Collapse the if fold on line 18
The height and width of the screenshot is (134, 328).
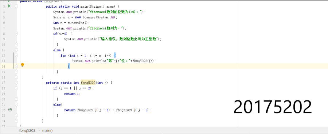(16, 88)
